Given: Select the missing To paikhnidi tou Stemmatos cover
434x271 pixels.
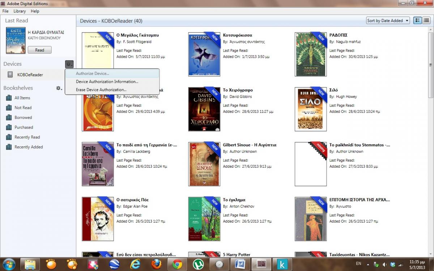Looking at the screenshot, I should tap(311, 164).
